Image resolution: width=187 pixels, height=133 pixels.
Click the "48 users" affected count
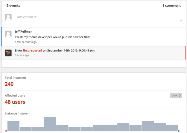(15, 102)
